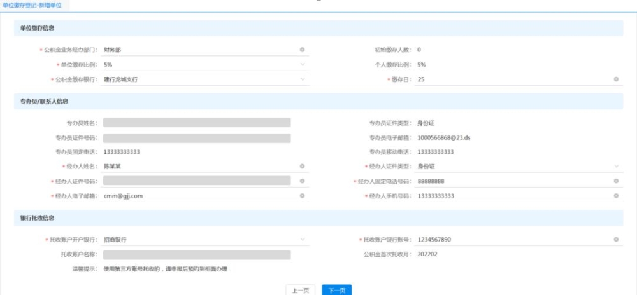Clear the 经办人姓名 field via its clear icon

point(302,166)
